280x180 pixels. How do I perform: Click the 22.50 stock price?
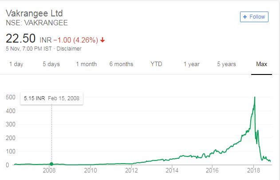tap(20, 39)
